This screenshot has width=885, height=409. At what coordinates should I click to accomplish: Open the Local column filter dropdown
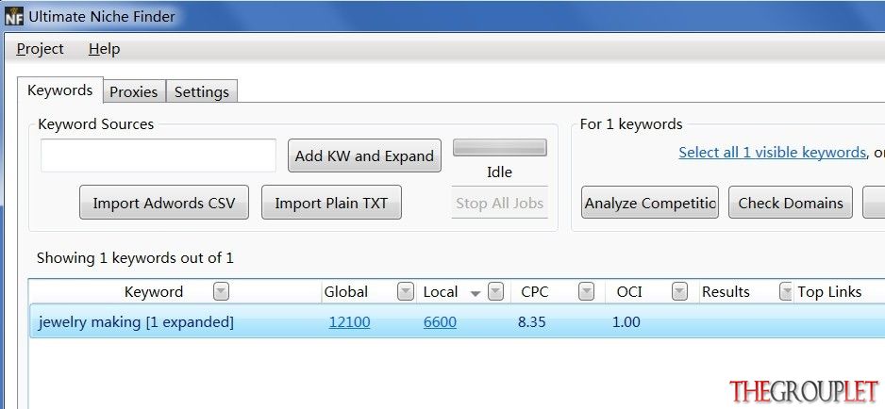pyautogui.click(x=495, y=291)
